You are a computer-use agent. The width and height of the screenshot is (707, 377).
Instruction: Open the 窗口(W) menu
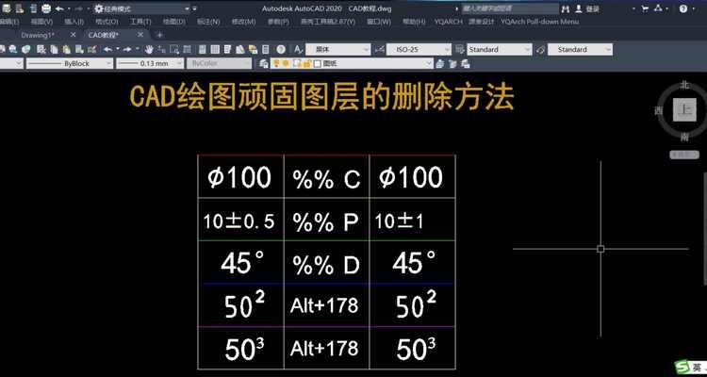378,21
